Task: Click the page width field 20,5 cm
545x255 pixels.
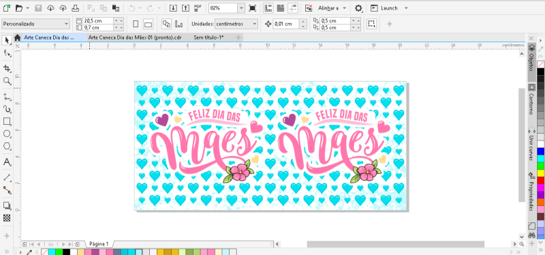Action: pos(98,21)
